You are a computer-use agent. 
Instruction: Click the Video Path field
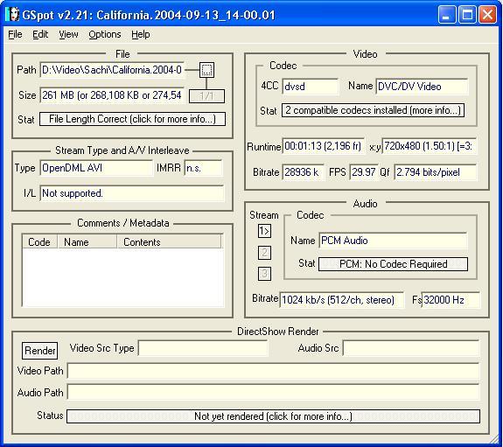pyautogui.click(x=273, y=371)
